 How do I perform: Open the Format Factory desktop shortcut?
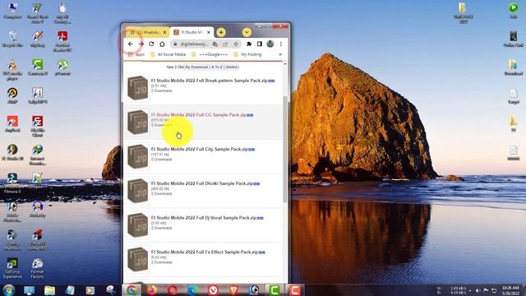pyautogui.click(x=37, y=268)
